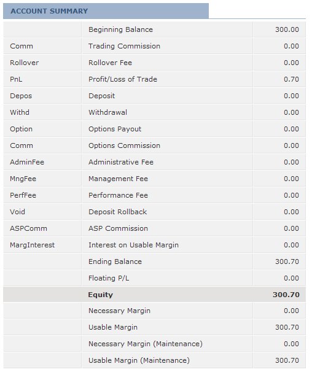Select the Usable Margin (Maintenance) label

pyautogui.click(x=139, y=360)
